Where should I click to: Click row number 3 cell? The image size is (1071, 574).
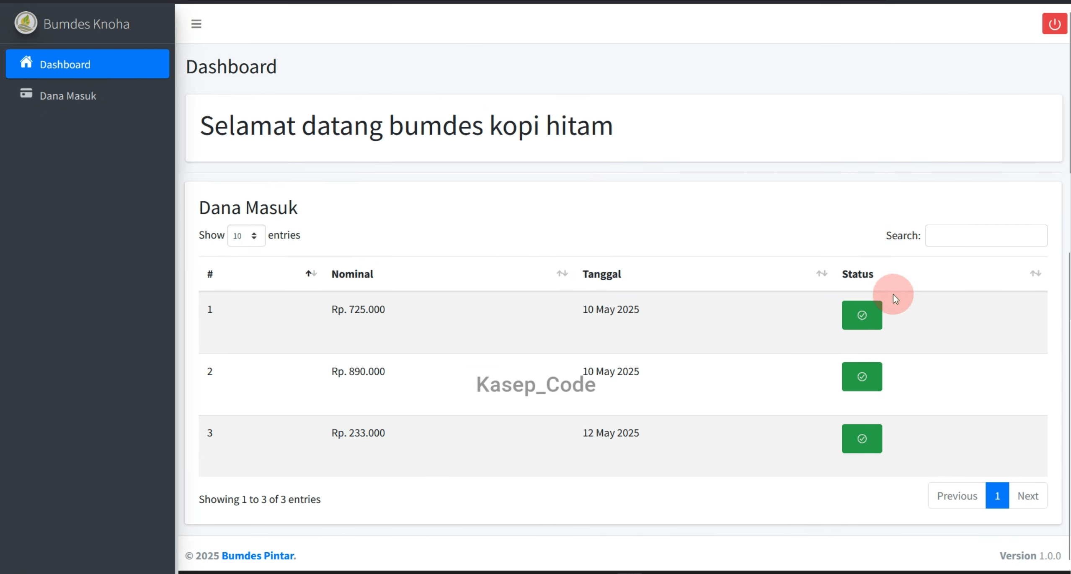[x=210, y=433]
